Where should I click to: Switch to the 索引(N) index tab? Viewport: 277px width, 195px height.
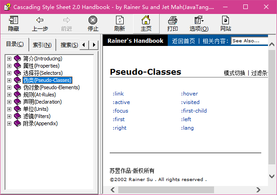(42, 45)
